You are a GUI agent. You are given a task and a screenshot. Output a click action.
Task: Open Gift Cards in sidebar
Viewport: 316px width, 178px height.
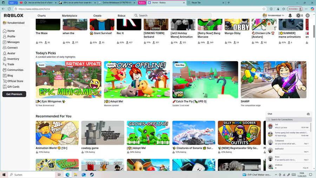(11, 87)
